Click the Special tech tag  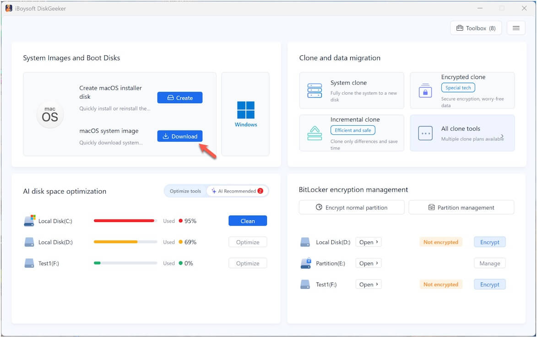(458, 88)
